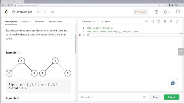Expand the Console panel
Image resolution: width=184 pixels, height=103 pixels.
click(x=87, y=97)
